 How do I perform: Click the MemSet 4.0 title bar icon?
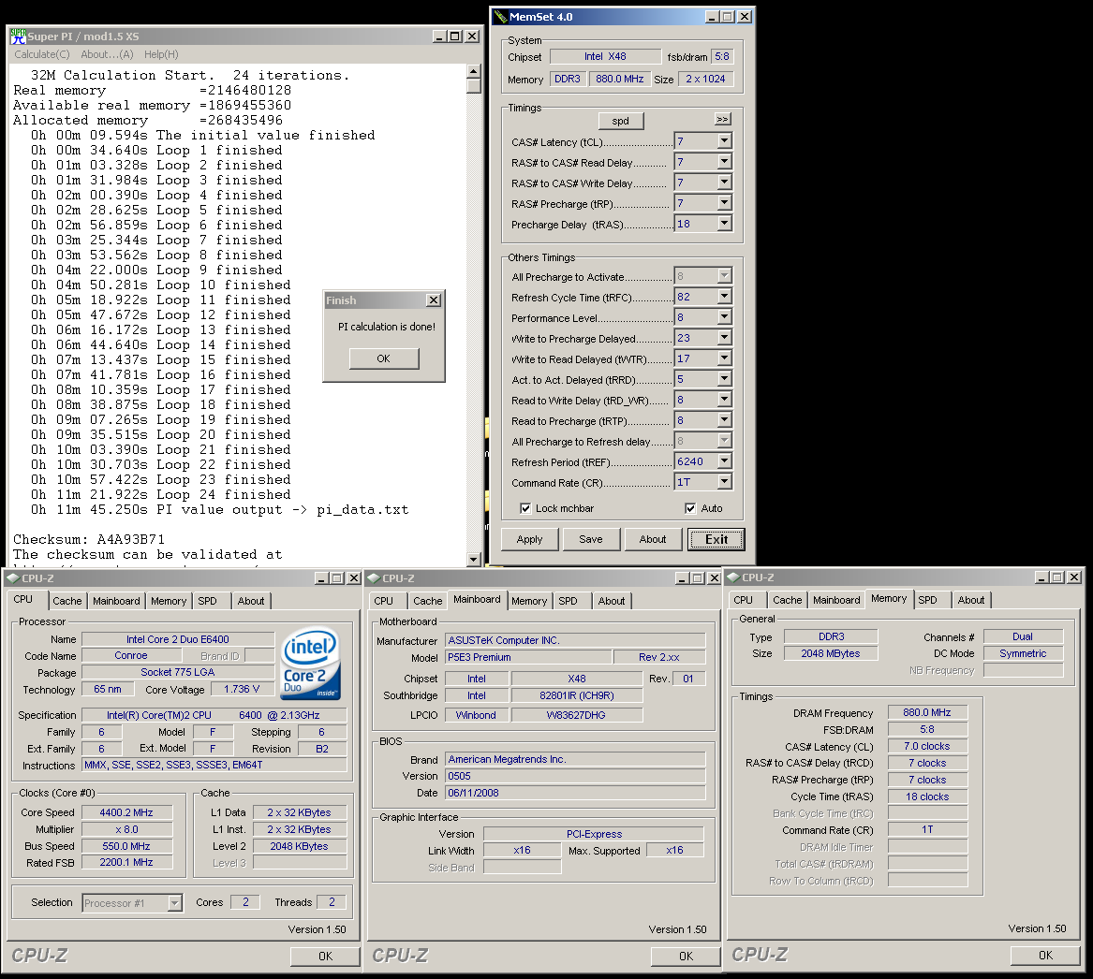click(x=500, y=17)
